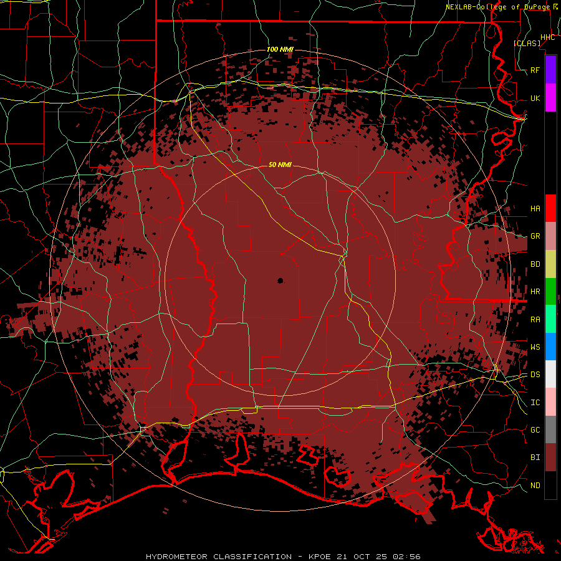Click the GC legend label
The height and width of the screenshot is (561, 561).
535,430
